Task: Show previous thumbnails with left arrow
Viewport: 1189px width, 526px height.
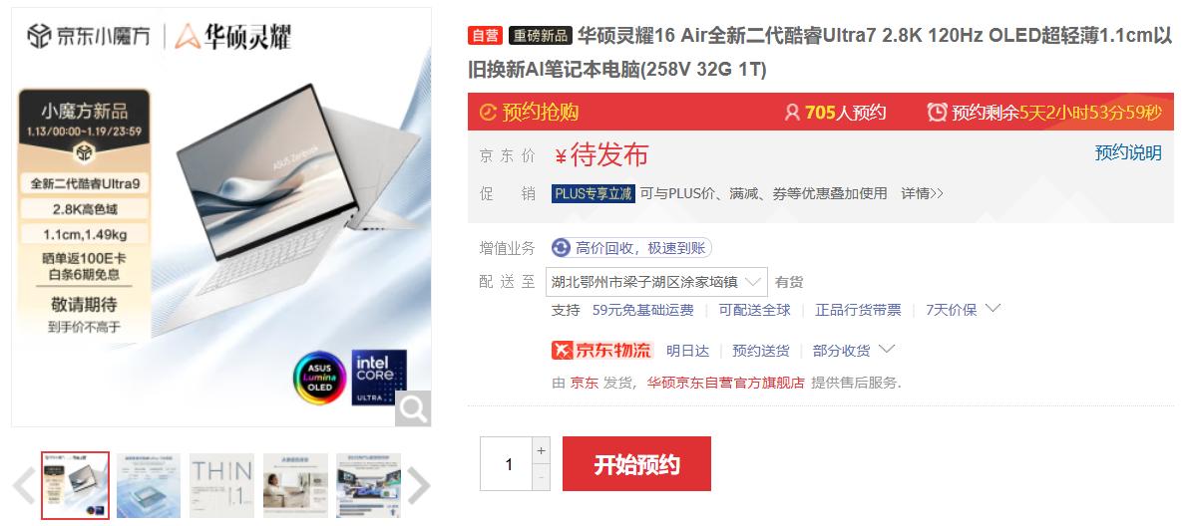Action: (x=24, y=485)
